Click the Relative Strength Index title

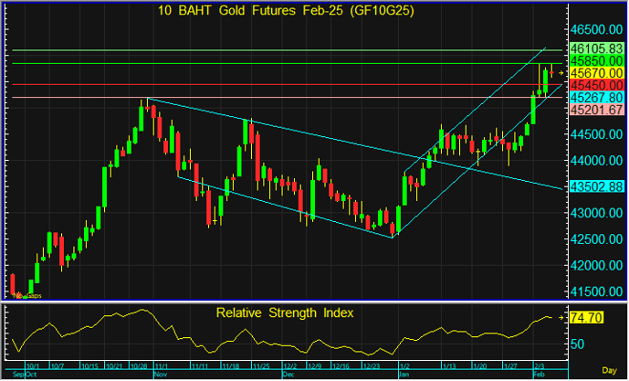pos(284,312)
